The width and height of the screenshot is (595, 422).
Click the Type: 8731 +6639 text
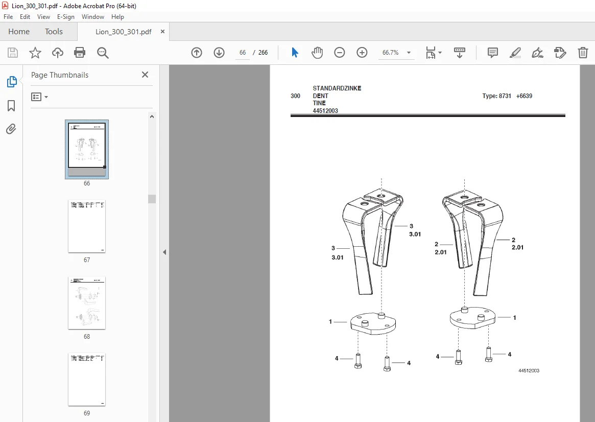(507, 96)
